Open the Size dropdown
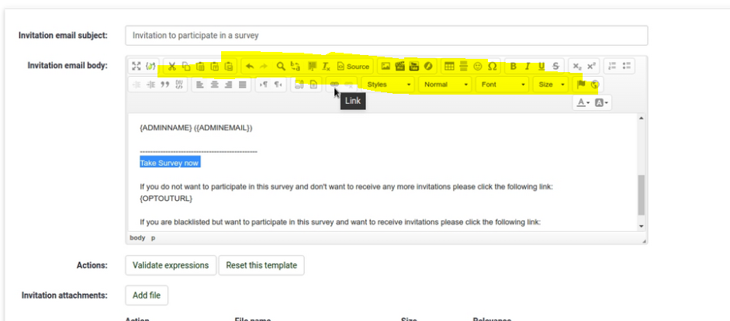The width and height of the screenshot is (730, 321). tap(550, 85)
